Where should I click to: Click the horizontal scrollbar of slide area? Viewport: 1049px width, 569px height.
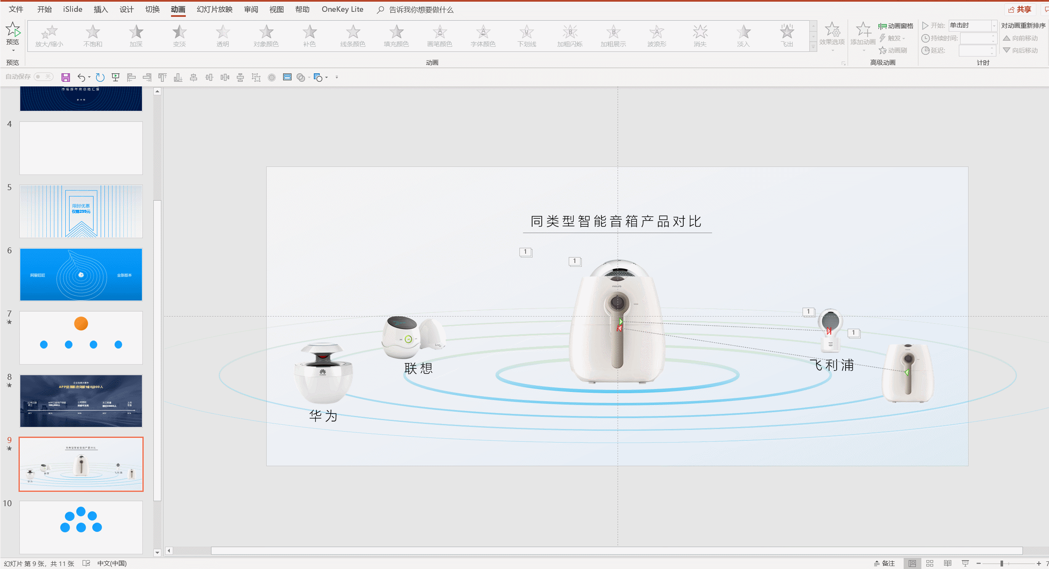pyautogui.click(x=616, y=550)
